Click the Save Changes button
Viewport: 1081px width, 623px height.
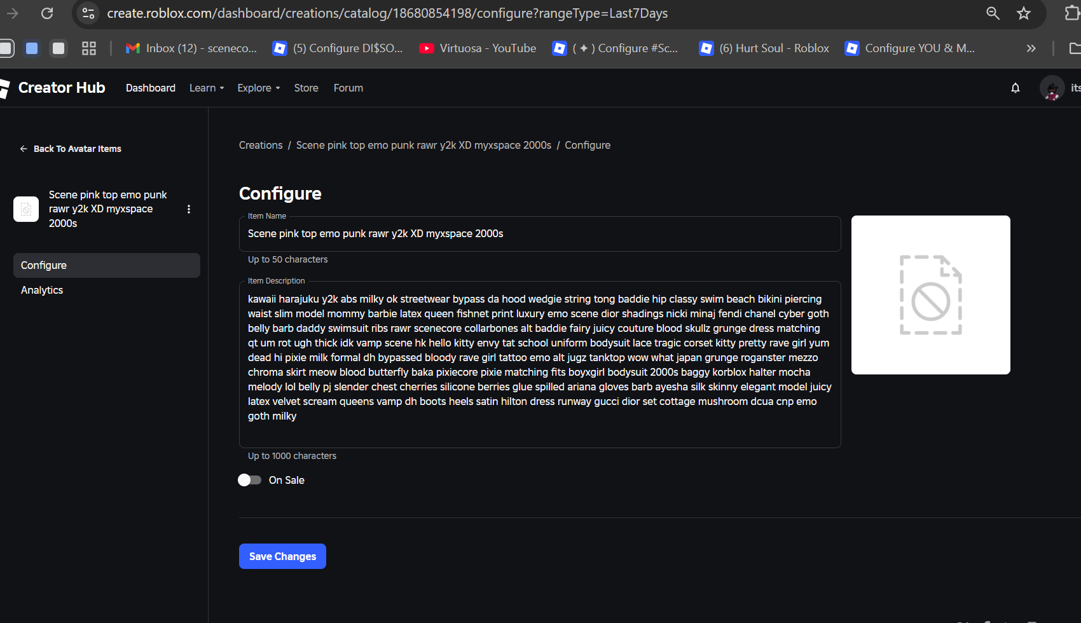(282, 556)
